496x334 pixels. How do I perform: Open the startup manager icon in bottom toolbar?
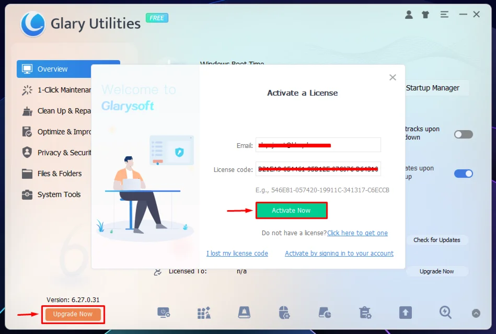click(164, 313)
